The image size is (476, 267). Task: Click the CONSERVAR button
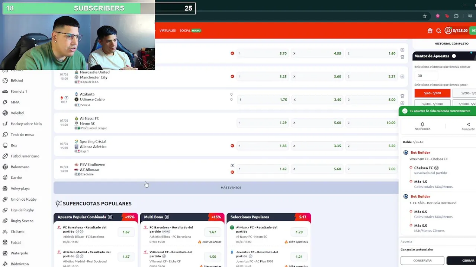(x=422, y=261)
